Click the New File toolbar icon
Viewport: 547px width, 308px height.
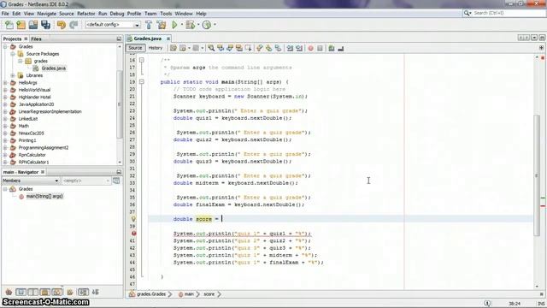(9, 25)
